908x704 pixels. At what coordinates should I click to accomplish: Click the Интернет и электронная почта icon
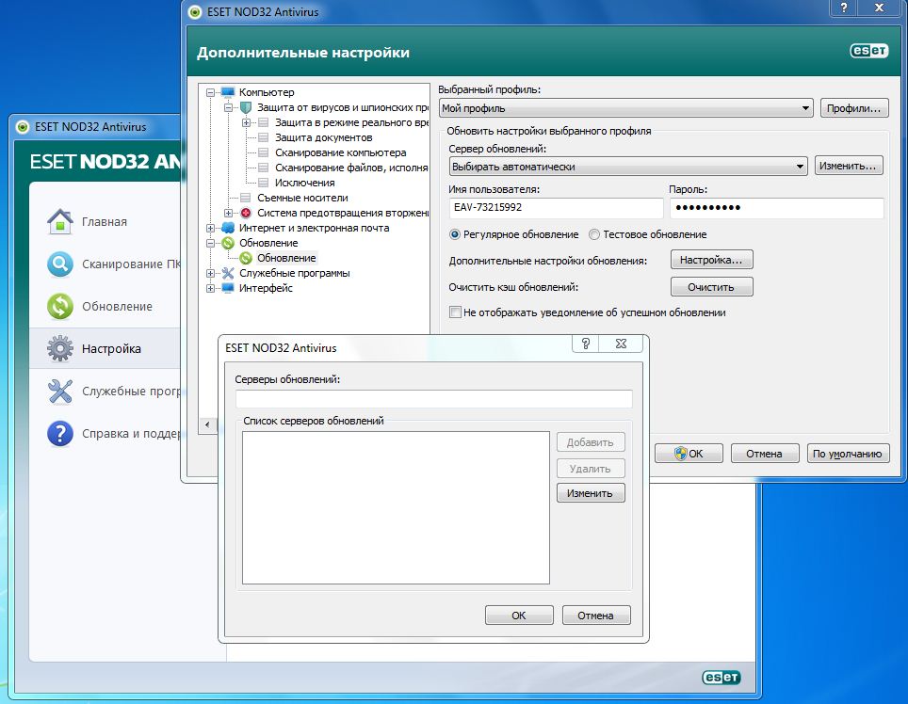pyautogui.click(x=228, y=228)
